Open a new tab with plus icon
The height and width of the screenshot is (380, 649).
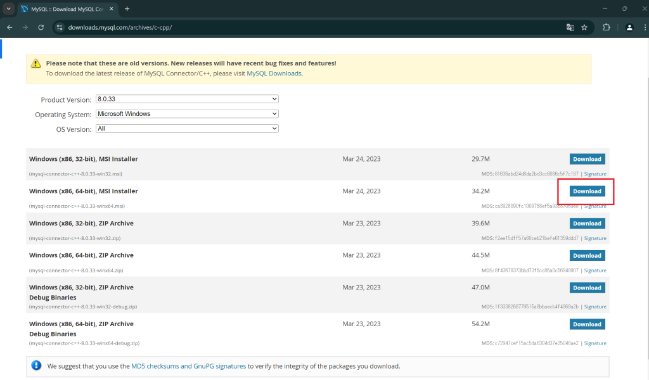tap(127, 9)
